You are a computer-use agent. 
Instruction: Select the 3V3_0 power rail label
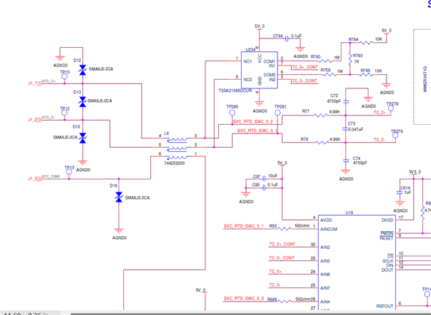[x=415, y=172]
